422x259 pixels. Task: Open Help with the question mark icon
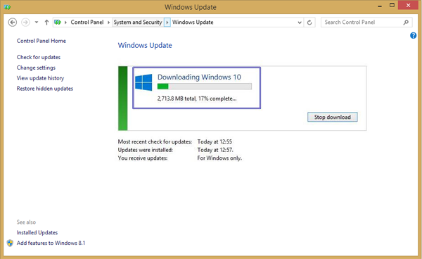pyautogui.click(x=413, y=35)
